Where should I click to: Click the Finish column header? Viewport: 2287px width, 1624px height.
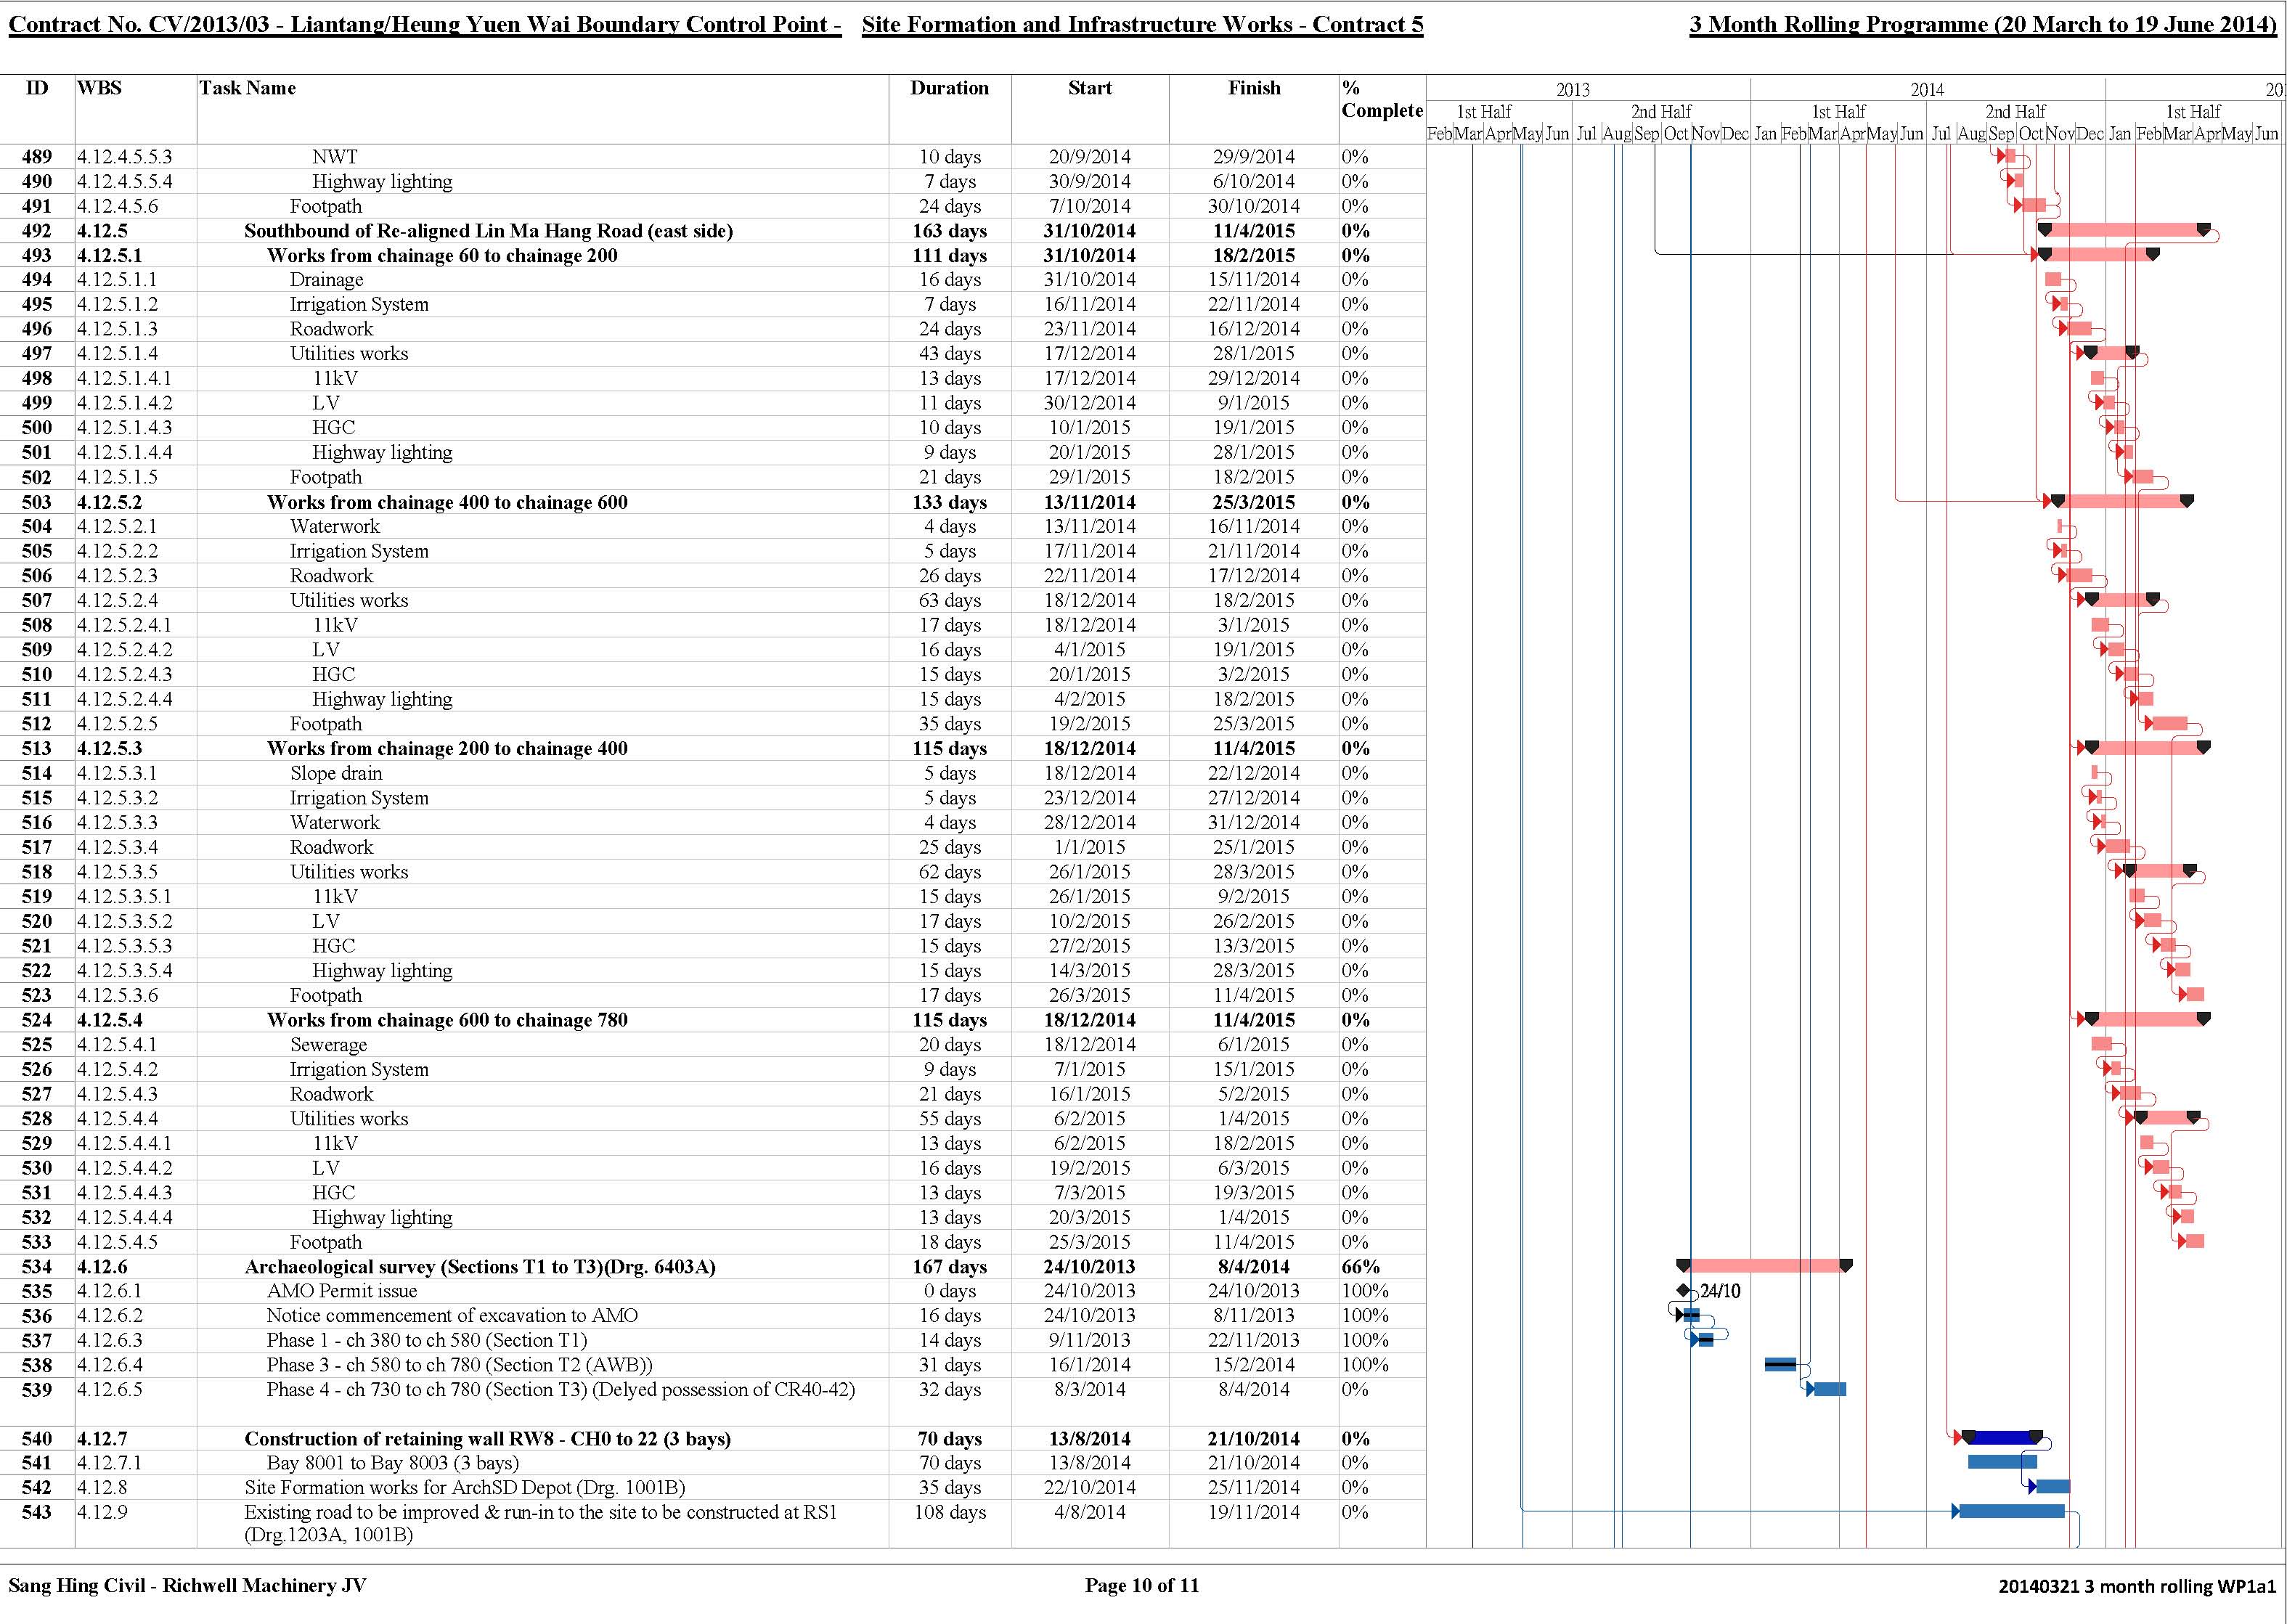[1254, 88]
